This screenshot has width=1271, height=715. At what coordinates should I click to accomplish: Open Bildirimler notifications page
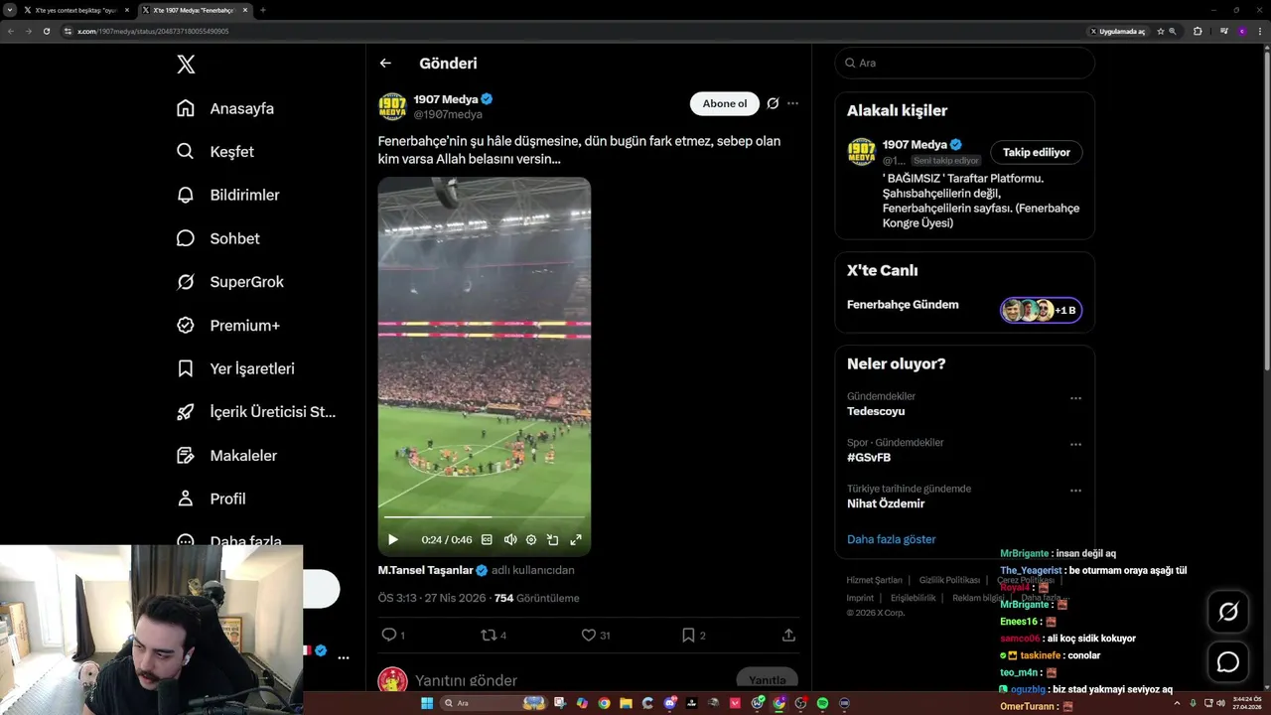228,195
